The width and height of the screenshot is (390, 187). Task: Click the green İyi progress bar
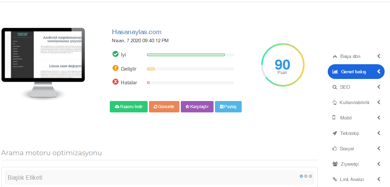[x=190, y=55]
